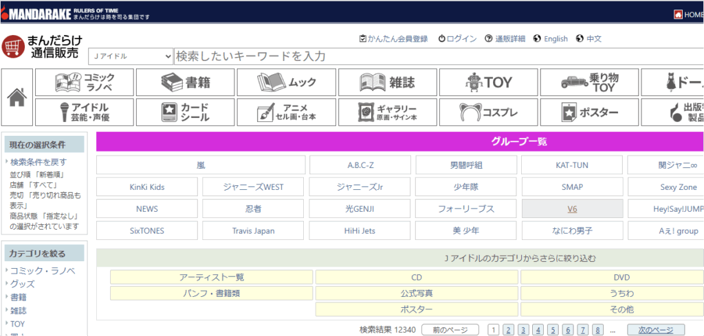Open アイドル category with microphone icon
Image resolution: width=704 pixels, height=336 pixels.
point(85,112)
